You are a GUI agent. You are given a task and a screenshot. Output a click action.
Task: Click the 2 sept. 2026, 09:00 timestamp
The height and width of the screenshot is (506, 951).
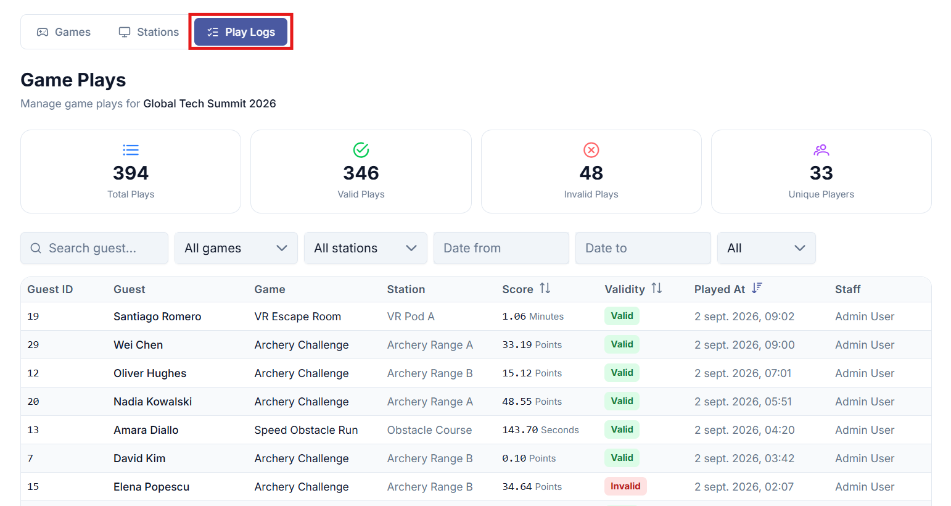pyautogui.click(x=744, y=345)
